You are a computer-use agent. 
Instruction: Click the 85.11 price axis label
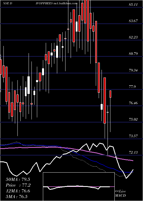pyautogui.click(x=133, y=5)
